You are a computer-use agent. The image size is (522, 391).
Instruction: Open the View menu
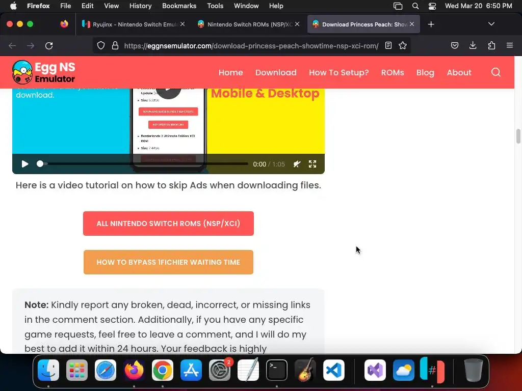(112, 6)
